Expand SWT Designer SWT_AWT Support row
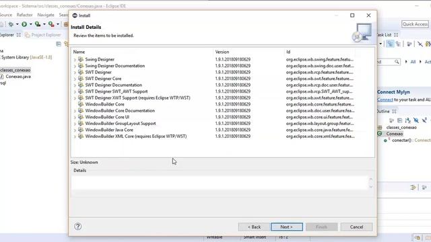 coord(75,91)
